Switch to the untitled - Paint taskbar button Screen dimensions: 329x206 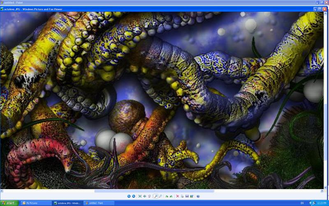tap(99, 203)
